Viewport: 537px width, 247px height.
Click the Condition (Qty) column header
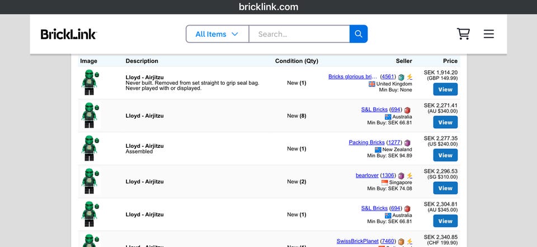pos(296,61)
